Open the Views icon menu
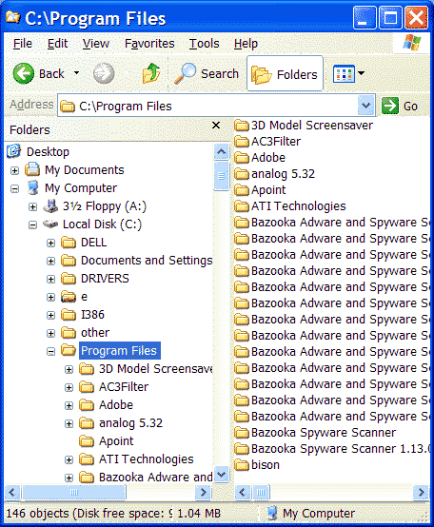Screen dimensions: 434x527 (344, 73)
